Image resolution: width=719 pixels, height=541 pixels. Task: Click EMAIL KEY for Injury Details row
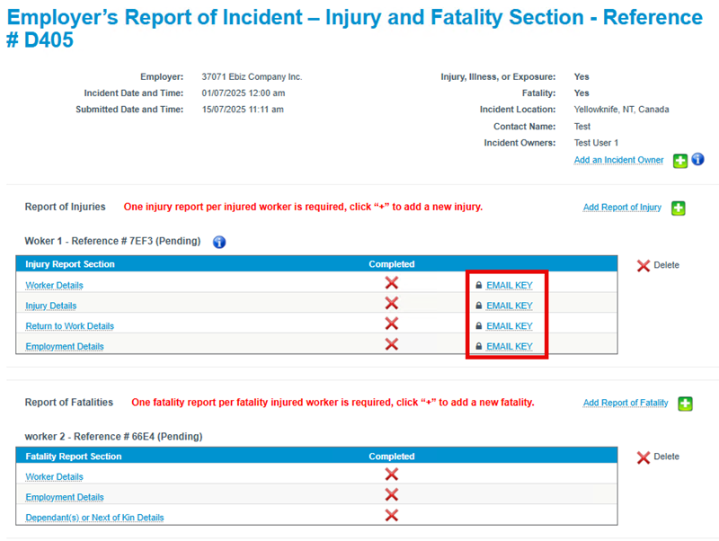(x=510, y=306)
